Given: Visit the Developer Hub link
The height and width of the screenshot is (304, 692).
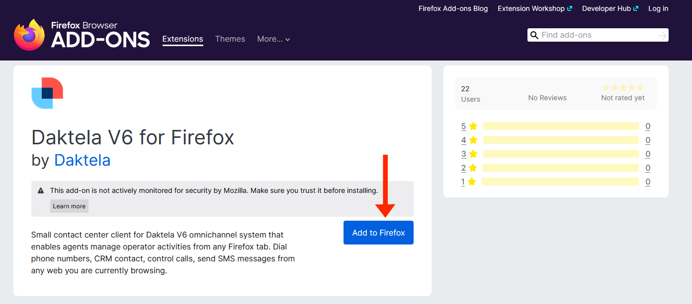Looking at the screenshot, I should pos(609,8).
